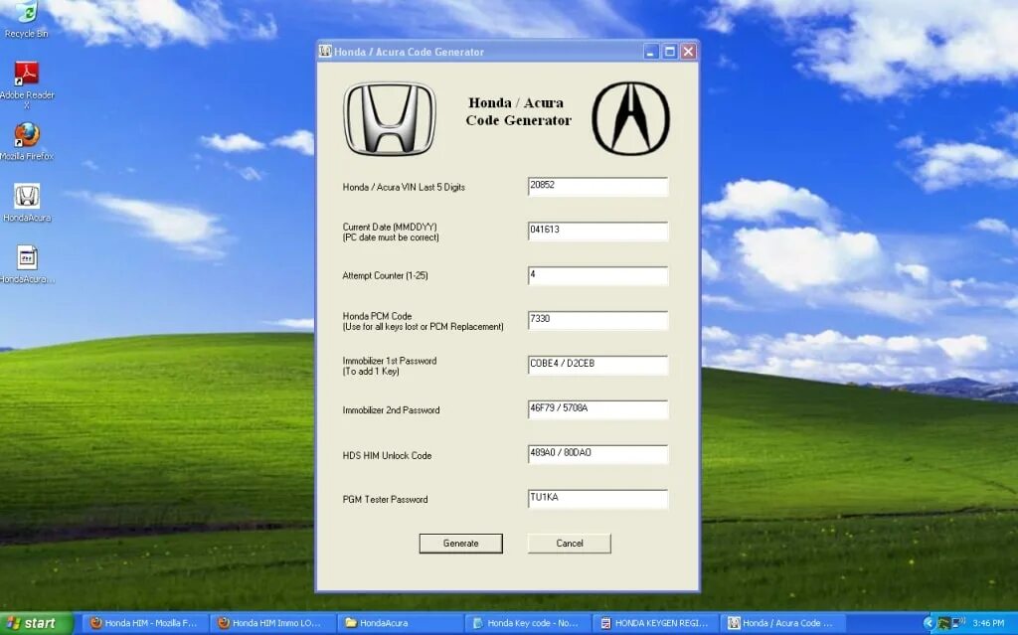Click the 'Attempt Counter (1-25)' label
The height and width of the screenshot is (635, 1018).
[x=385, y=275]
